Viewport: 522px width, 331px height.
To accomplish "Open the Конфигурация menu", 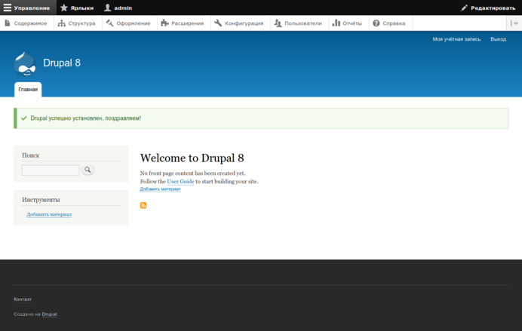I will (240, 23).
